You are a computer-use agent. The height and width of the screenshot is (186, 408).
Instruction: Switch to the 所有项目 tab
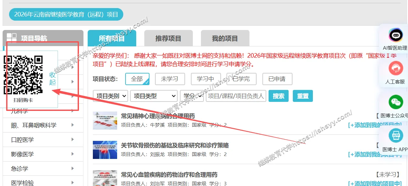pos(112,38)
